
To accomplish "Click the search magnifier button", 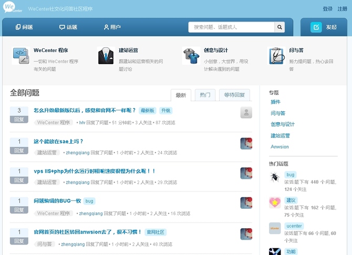I will pos(279,27).
